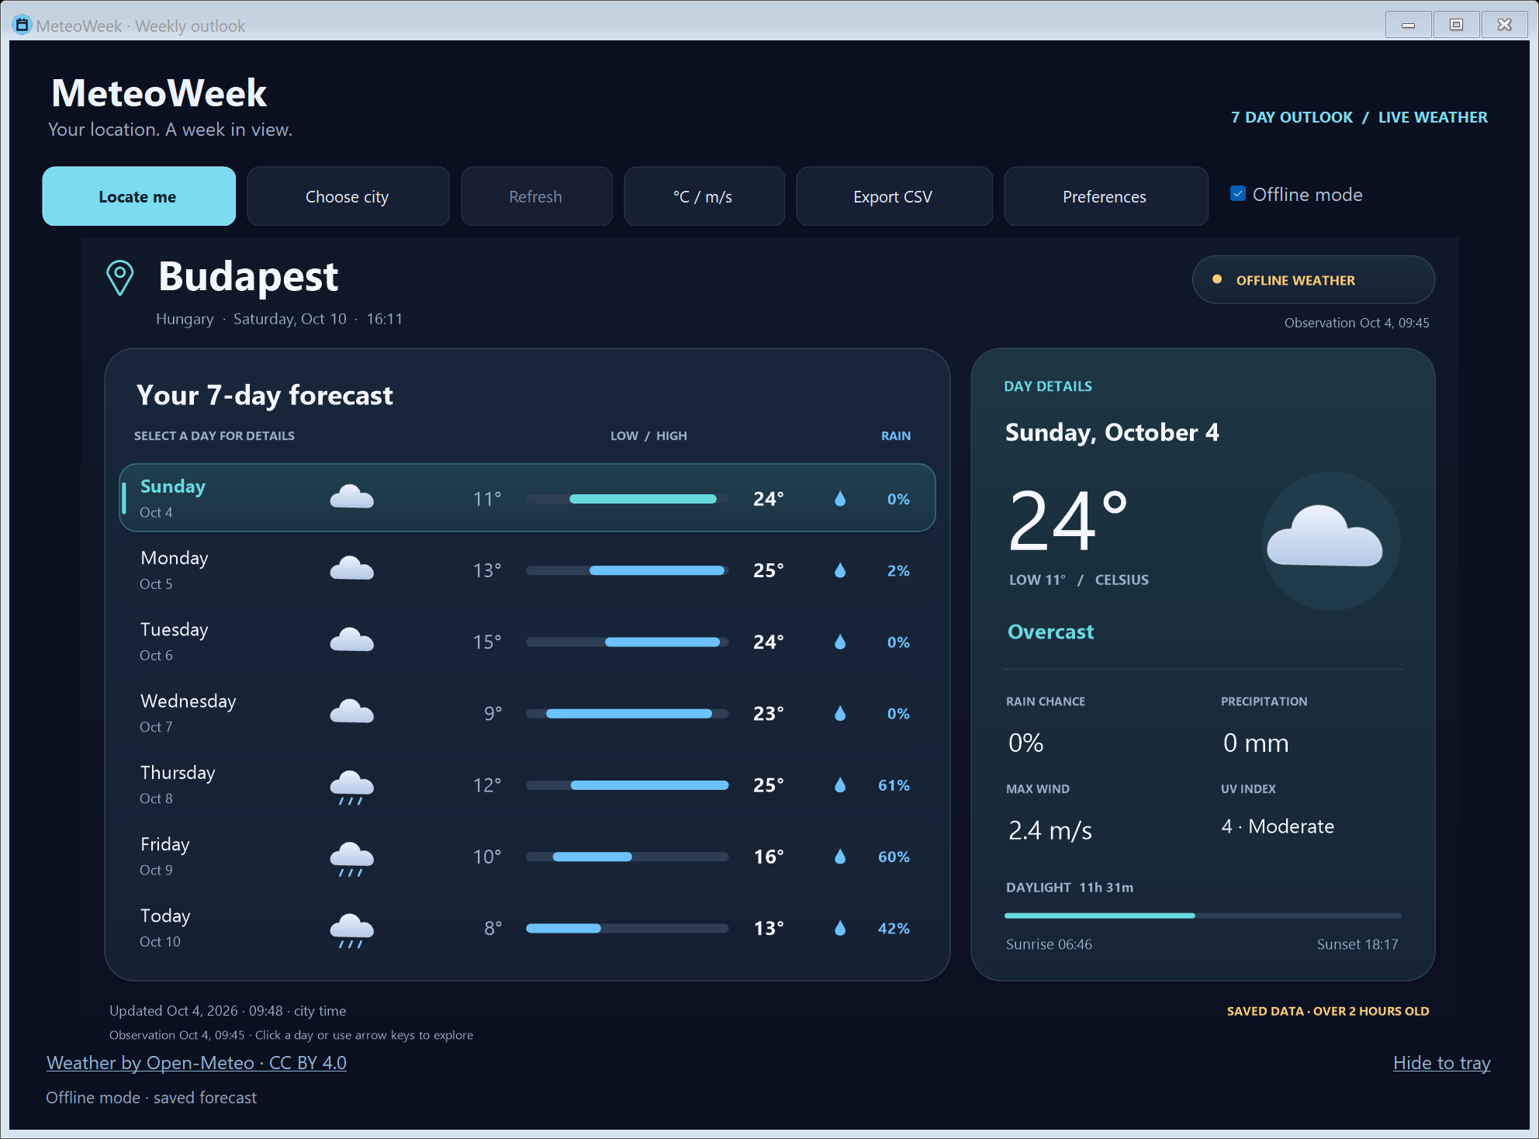
Task: Click Thursday's rain cloud icon
Action: [352, 787]
